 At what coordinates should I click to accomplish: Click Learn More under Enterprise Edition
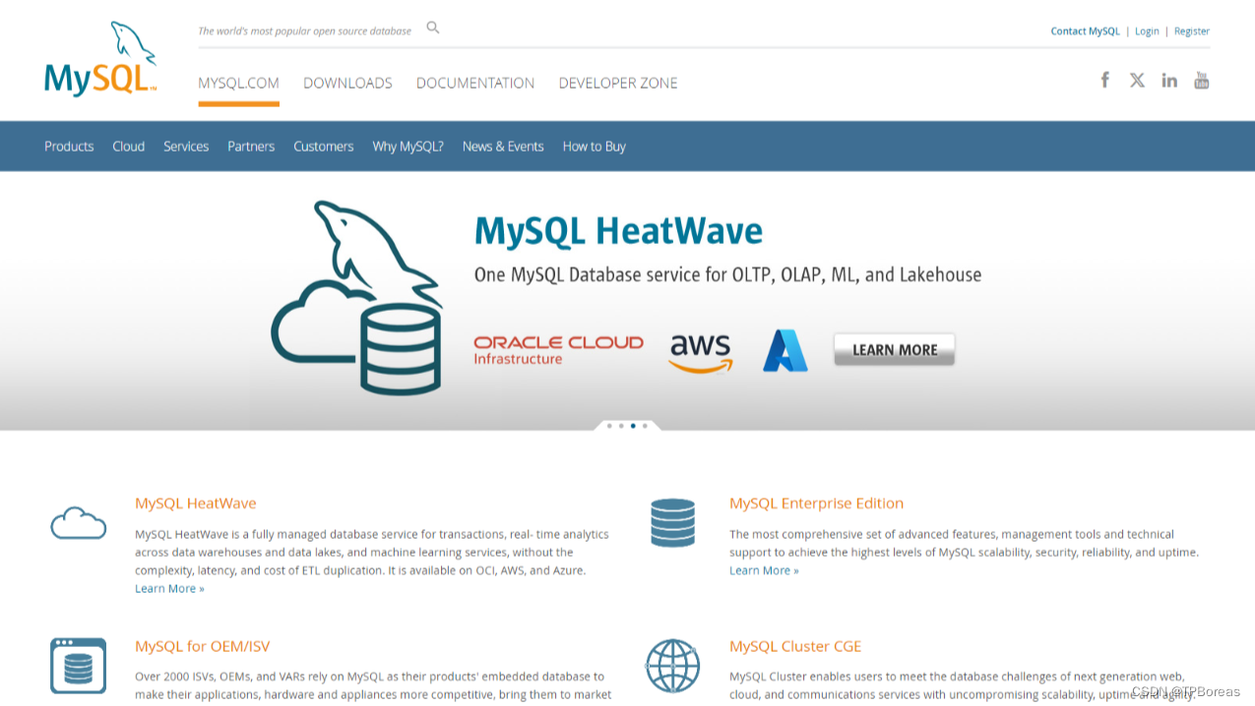click(764, 570)
